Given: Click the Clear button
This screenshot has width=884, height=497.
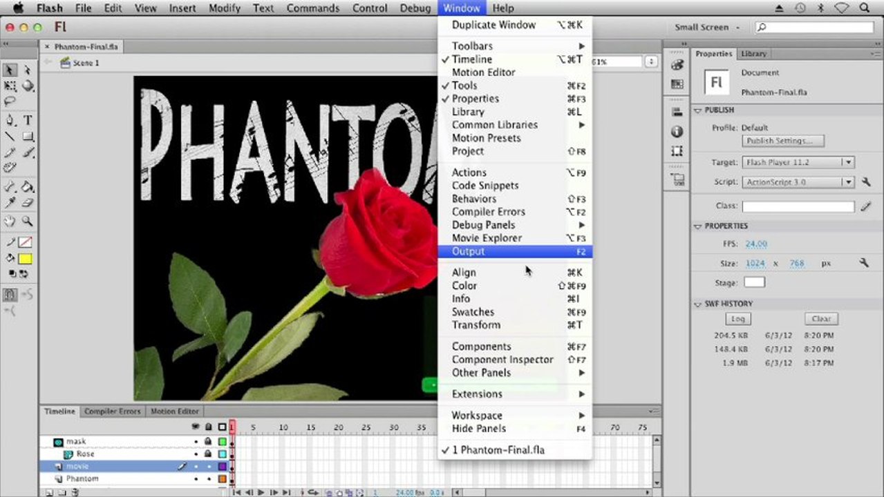Looking at the screenshot, I should (x=821, y=319).
